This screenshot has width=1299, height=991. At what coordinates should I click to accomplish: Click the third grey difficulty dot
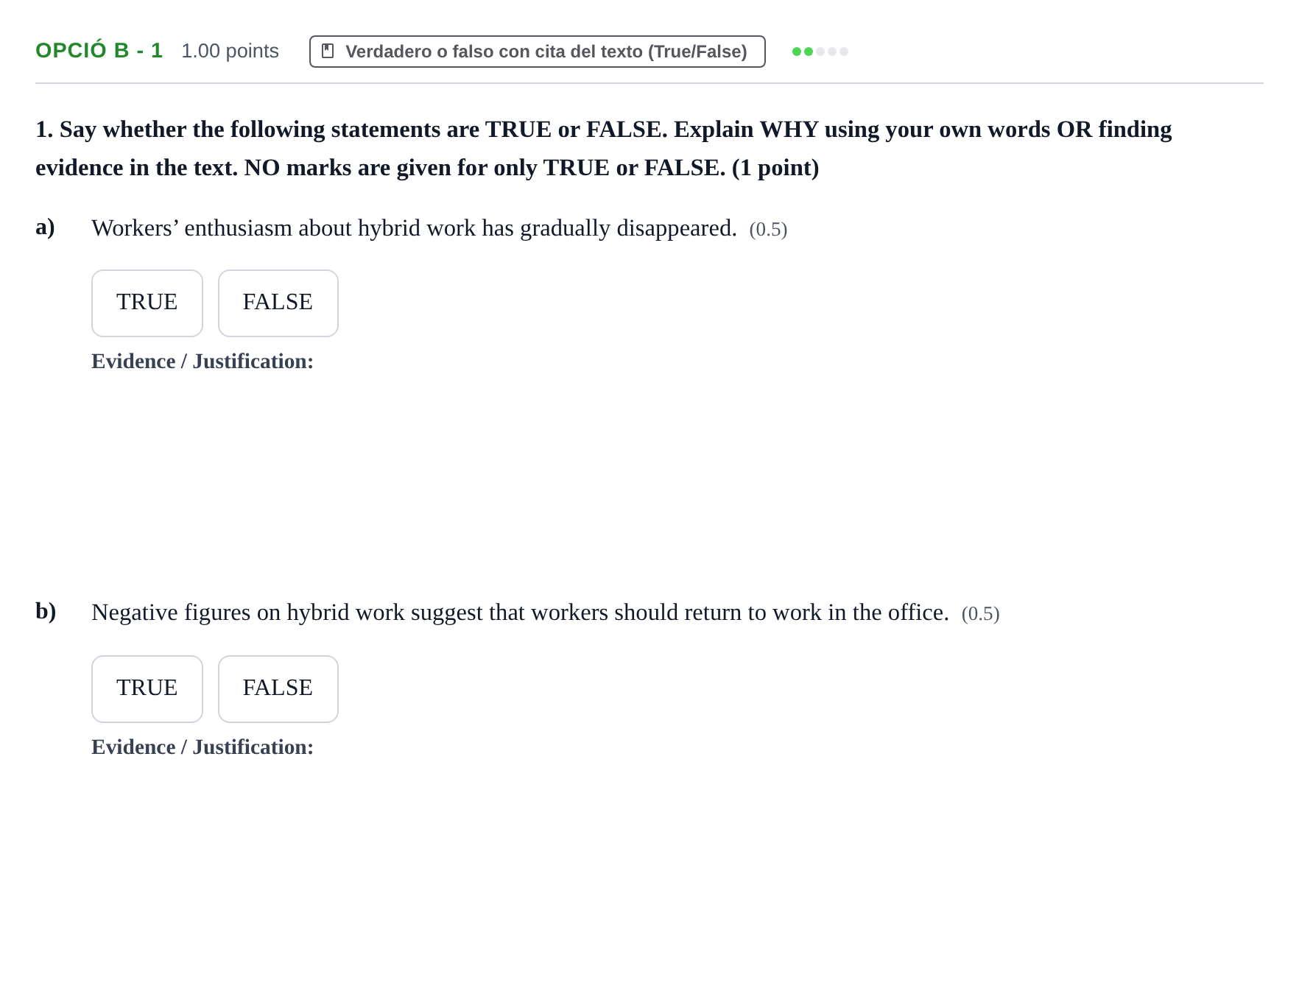point(820,52)
